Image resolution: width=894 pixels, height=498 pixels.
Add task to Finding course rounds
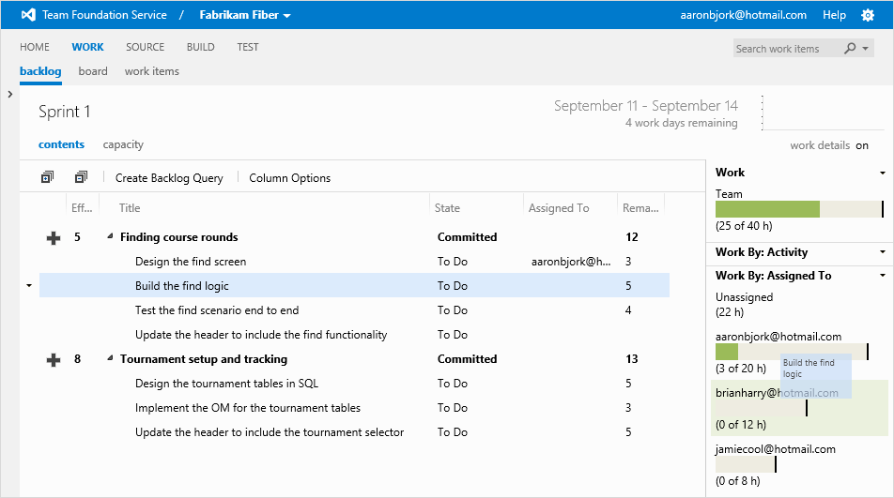pos(53,238)
